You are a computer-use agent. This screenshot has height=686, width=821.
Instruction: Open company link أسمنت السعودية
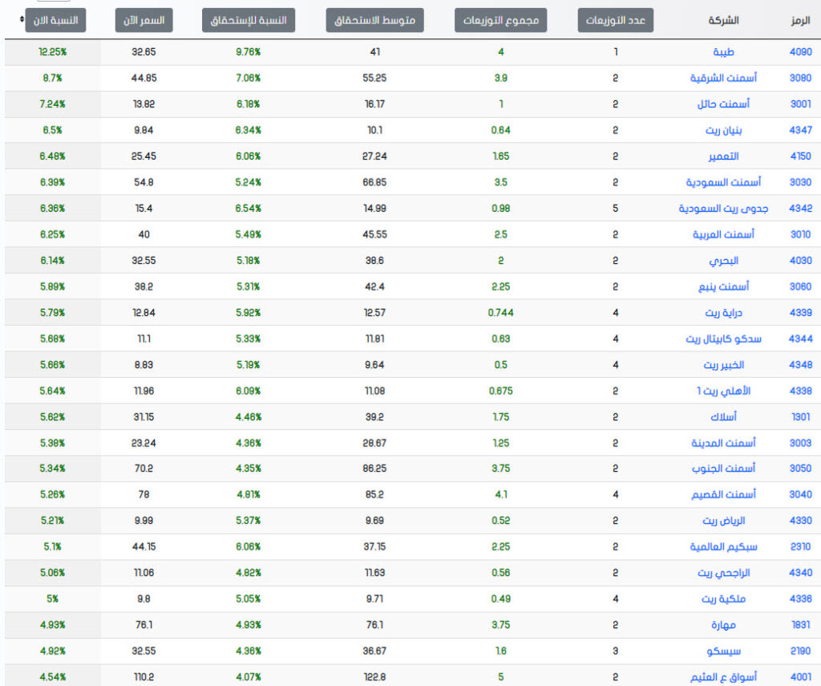point(724,182)
